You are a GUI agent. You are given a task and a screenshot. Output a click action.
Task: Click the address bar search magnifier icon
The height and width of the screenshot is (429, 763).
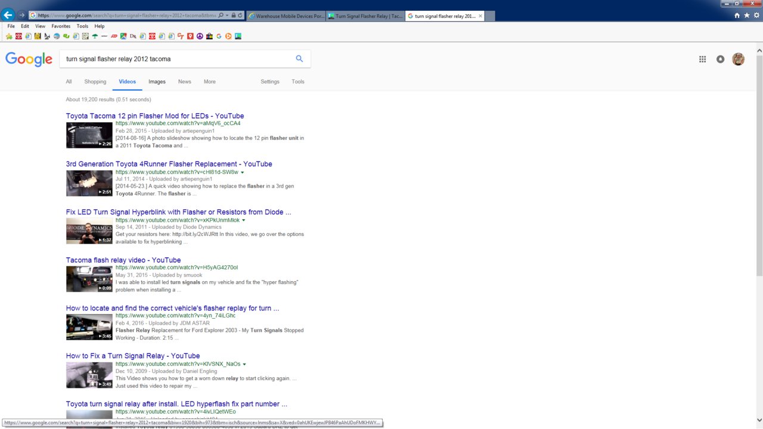pyautogui.click(x=221, y=15)
